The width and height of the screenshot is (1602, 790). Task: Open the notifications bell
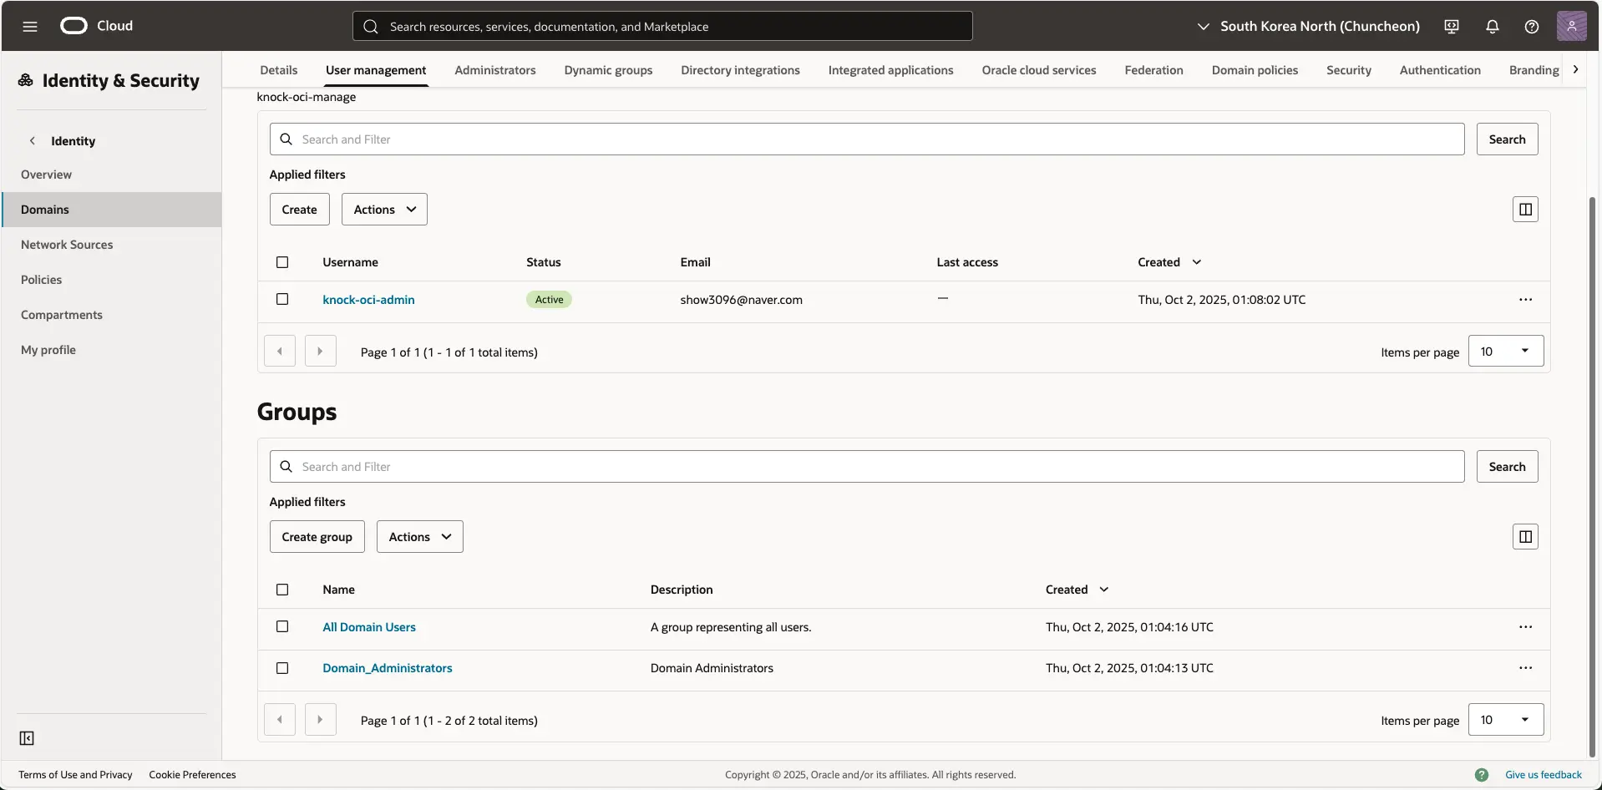click(x=1492, y=26)
